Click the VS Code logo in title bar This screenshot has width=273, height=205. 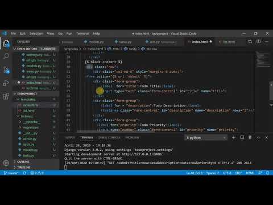[x=4, y=34]
